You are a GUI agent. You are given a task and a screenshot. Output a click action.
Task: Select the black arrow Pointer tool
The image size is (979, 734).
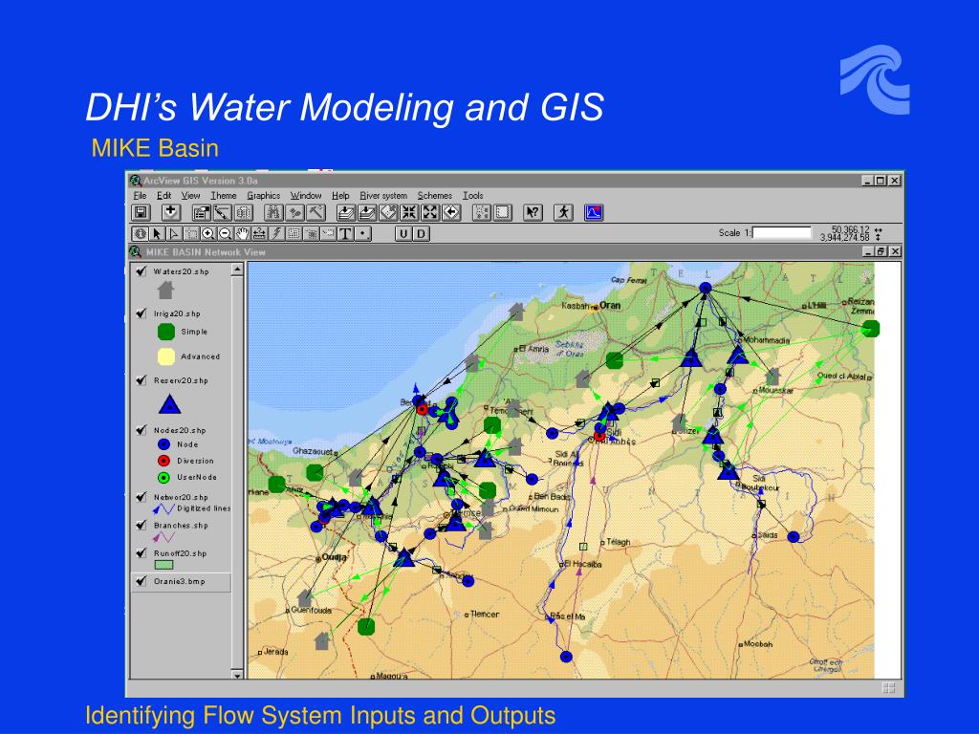[x=158, y=234]
